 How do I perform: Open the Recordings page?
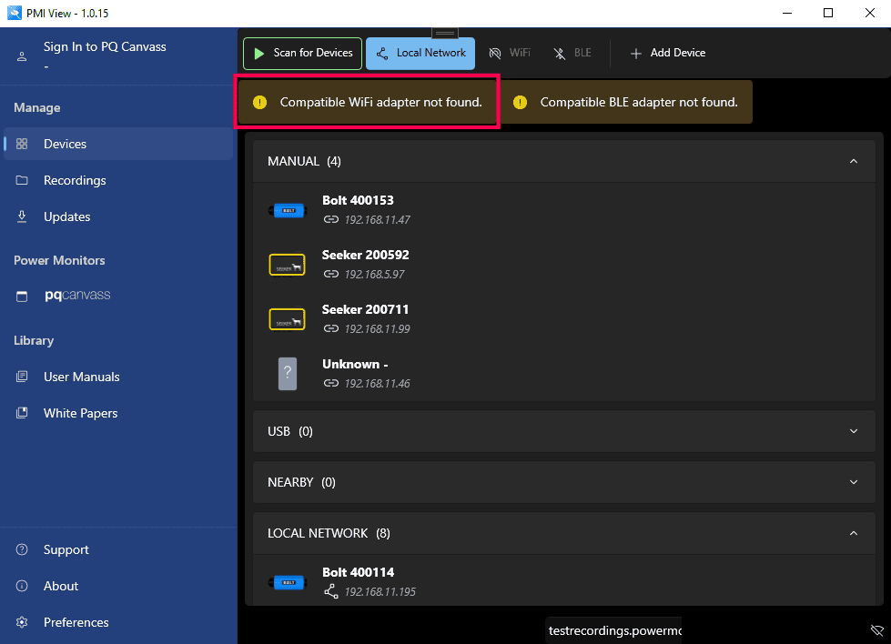[x=75, y=180]
